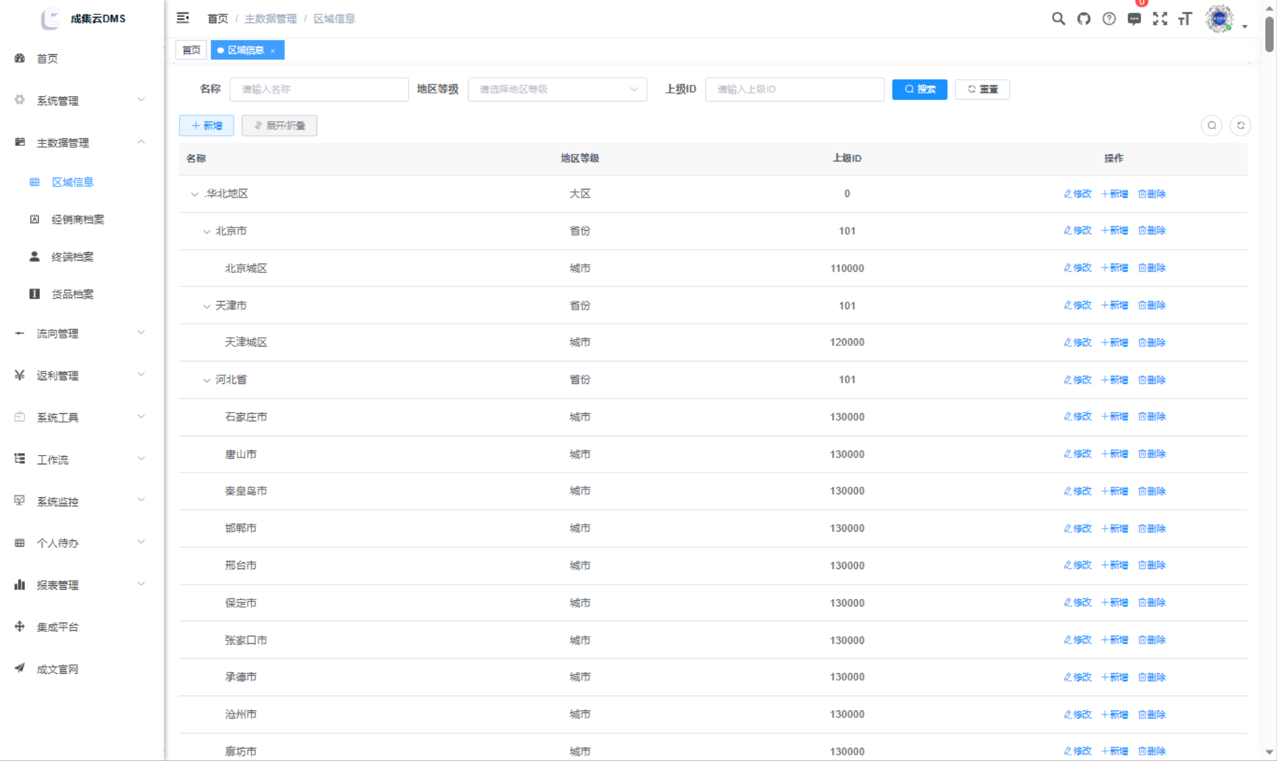1277x761 pixels.
Task: Collapse the 华北地区 tree row
Action: (x=194, y=194)
